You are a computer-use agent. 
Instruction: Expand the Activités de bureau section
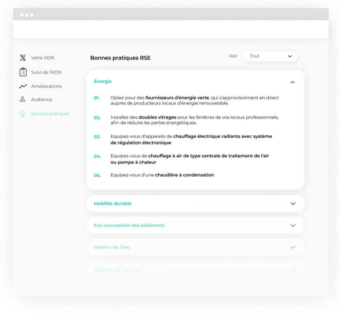(293, 269)
